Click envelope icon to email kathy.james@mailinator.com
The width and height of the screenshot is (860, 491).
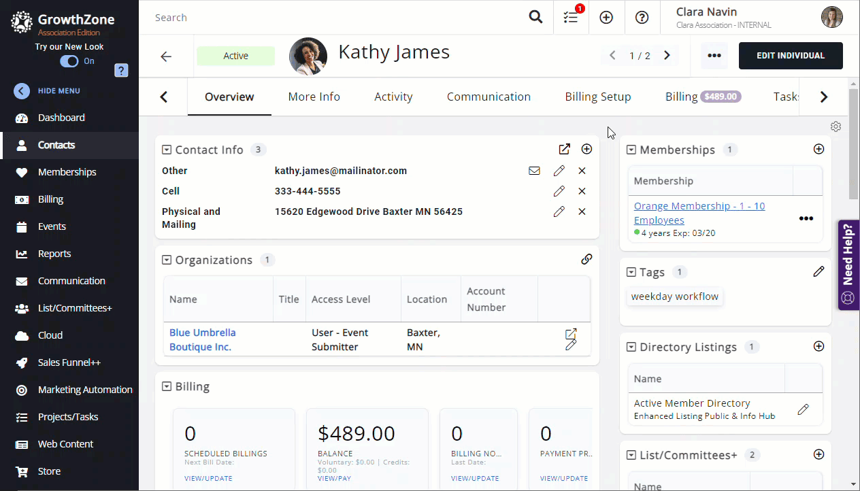point(534,171)
